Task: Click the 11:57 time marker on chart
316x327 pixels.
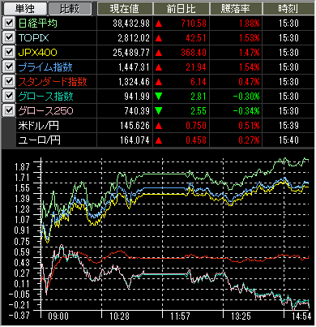Action: pos(180,316)
